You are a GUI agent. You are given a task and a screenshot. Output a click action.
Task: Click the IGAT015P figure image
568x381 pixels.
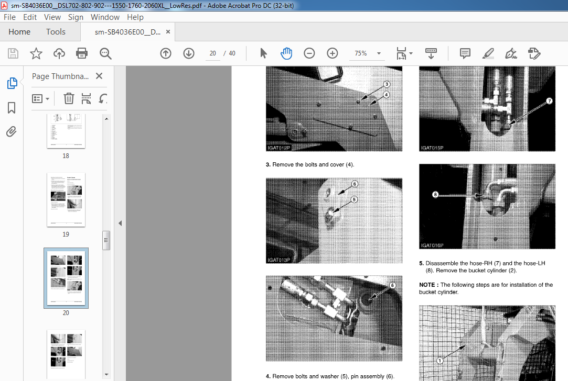pyautogui.click(x=487, y=108)
